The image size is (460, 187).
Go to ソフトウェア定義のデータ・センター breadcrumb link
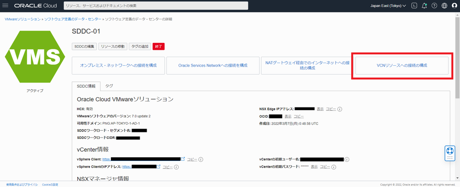point(73,19)
